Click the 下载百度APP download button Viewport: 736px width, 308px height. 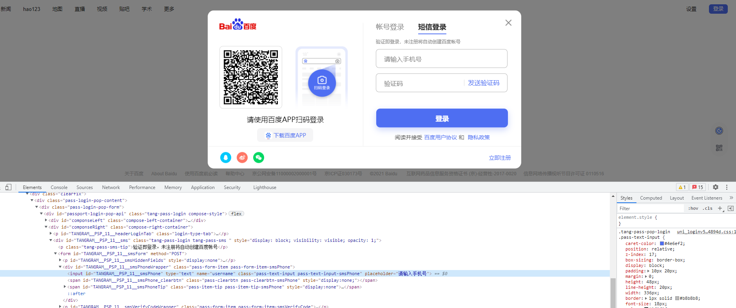click(285, 135)
